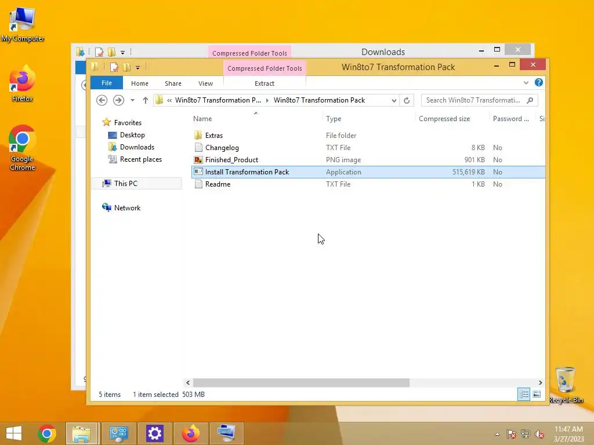This screenshot has height=445, width=594.
Task: Open Google Chrome desktop shortcut
Action: coord(22,148)
